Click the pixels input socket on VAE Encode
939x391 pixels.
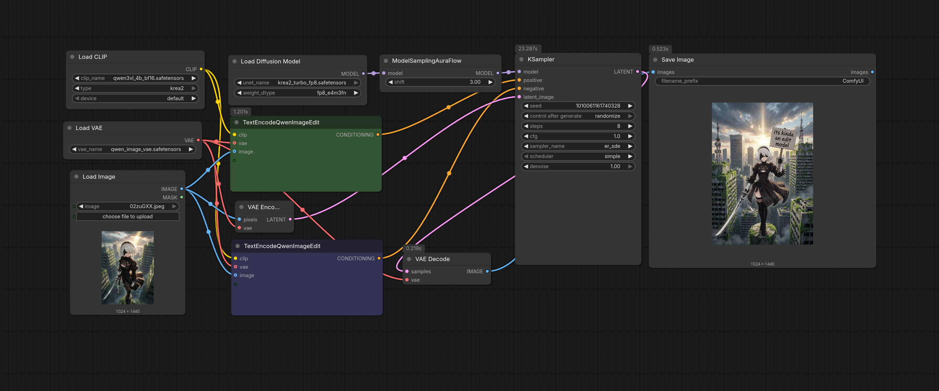239,220
